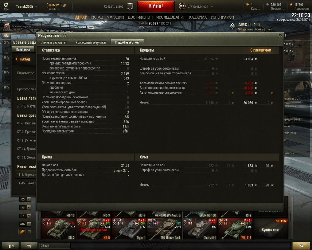Image resolution: width=312 pixels, height=250 pixels.
Task: Click ТТ-7. Агресси mission row
Action: pyautogui.click(x=25, y=174)
